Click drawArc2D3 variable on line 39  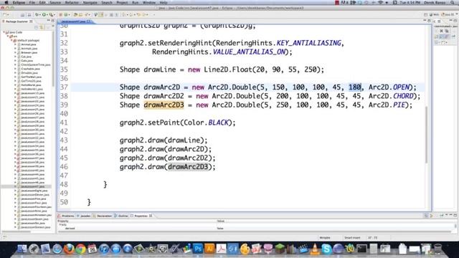(x=164, y=105)
